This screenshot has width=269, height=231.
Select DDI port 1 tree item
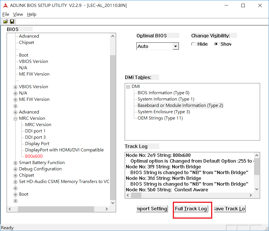(x=35, y=131)
